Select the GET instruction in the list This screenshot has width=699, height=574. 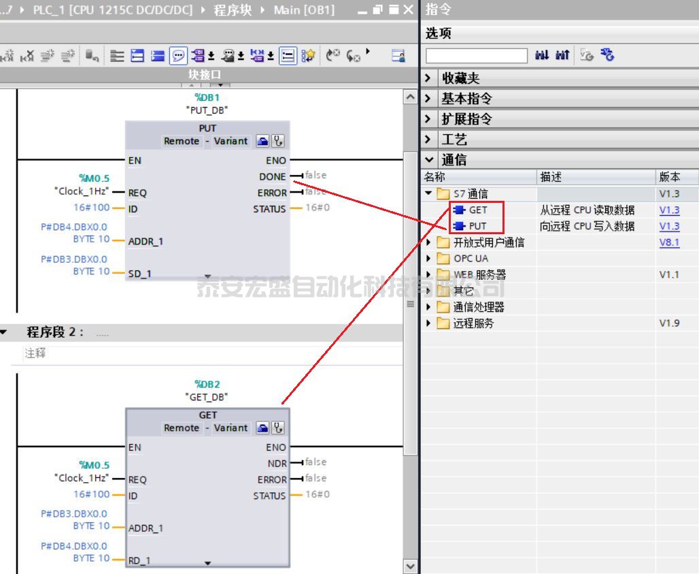click(477, 210)
